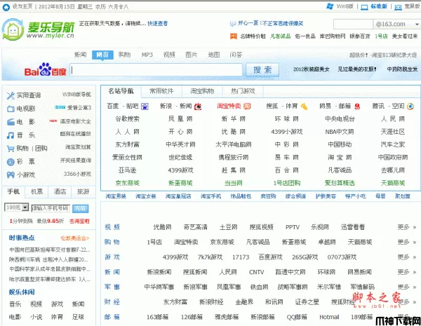
Task: Click the blue 充值 recharge button
Action: coord(80,208)
